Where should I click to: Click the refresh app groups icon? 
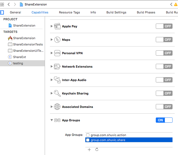pos(97,150)
